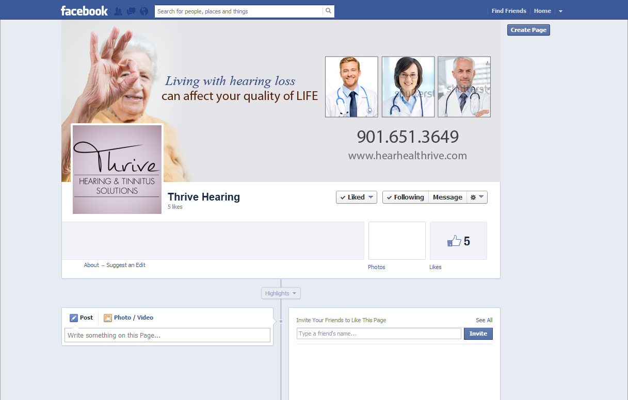Click the Thrive Hearing page title
The height and width of the screenshot is (400, 628).
pos(204,197)
